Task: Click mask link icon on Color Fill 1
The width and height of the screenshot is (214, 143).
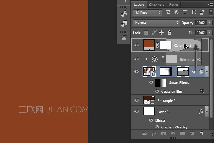Action: [x=157, y=45]
